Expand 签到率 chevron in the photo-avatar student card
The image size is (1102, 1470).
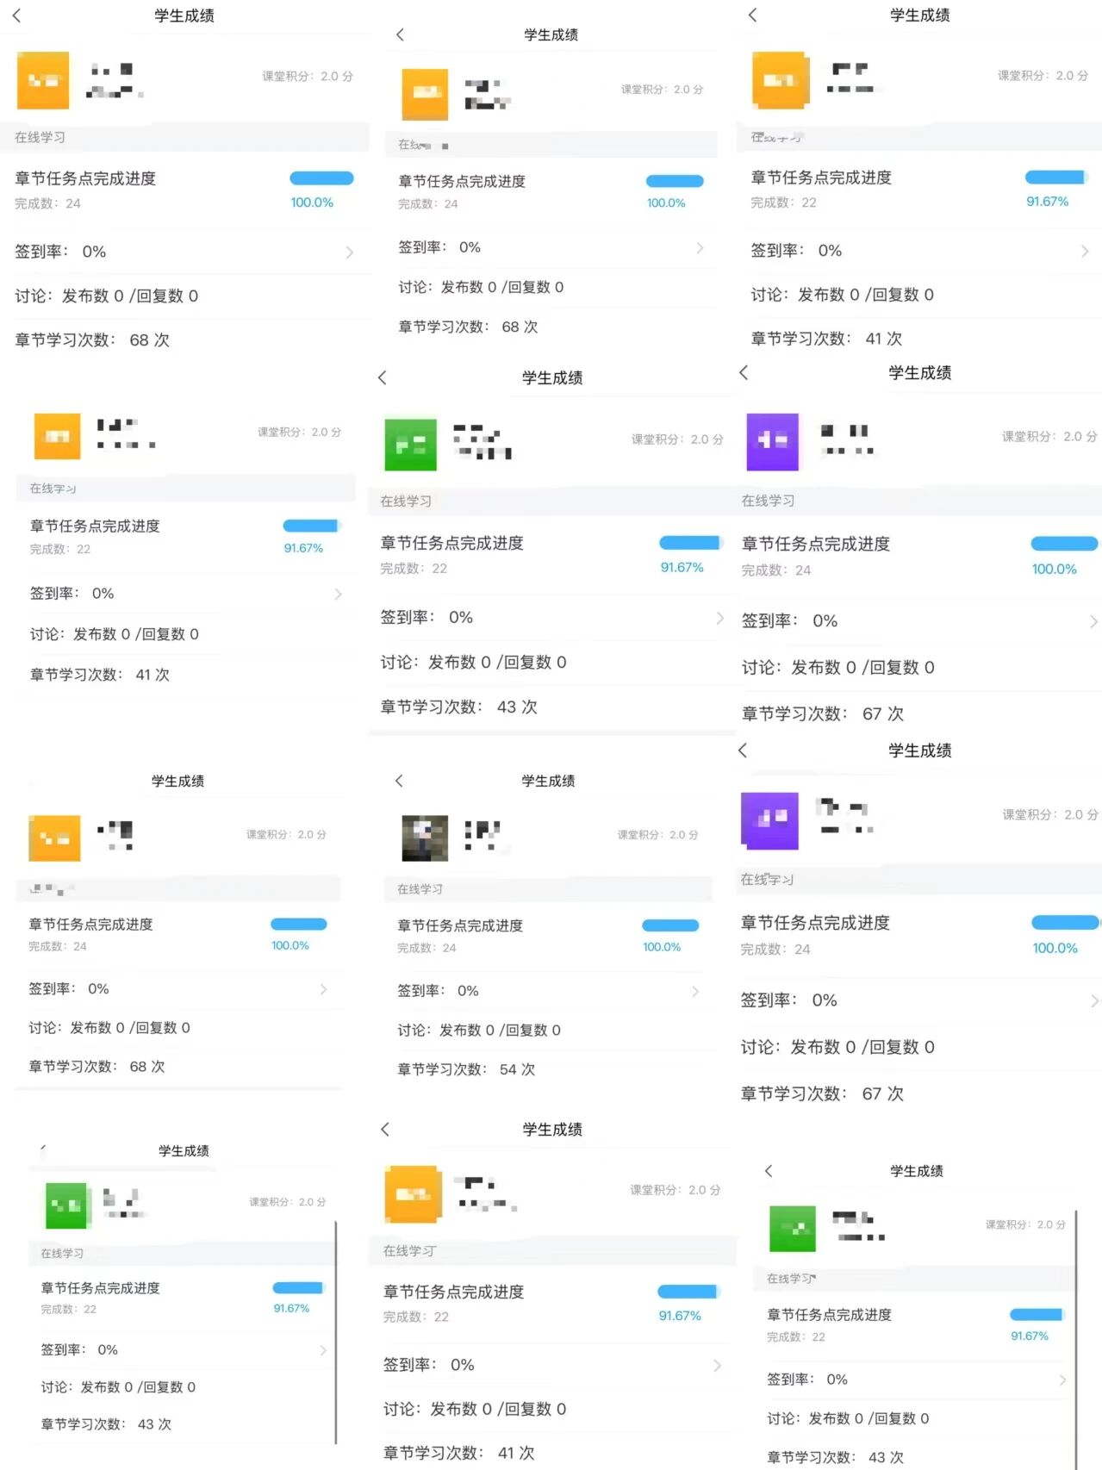tap(695, 992)
